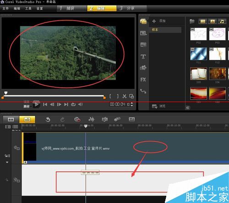Viewport: 229px width, 203px height.
Task: Open the 文件 (File) menu
Action: coord(5,8)
